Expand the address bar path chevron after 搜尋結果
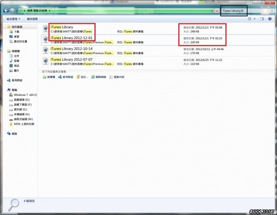The image size is (277, 215). (x=50, y=11)
